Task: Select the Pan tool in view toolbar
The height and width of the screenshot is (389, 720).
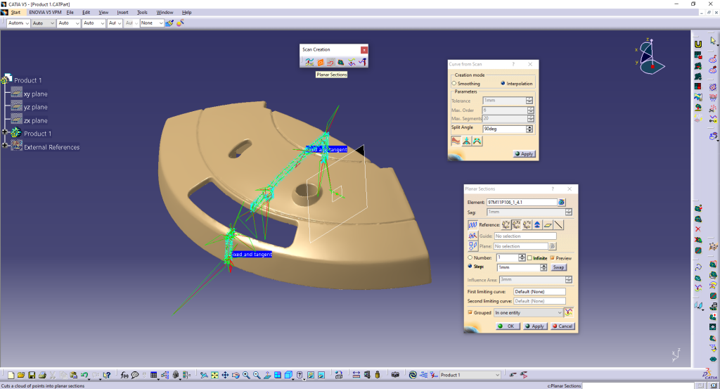Action: (x=225, y=375)
